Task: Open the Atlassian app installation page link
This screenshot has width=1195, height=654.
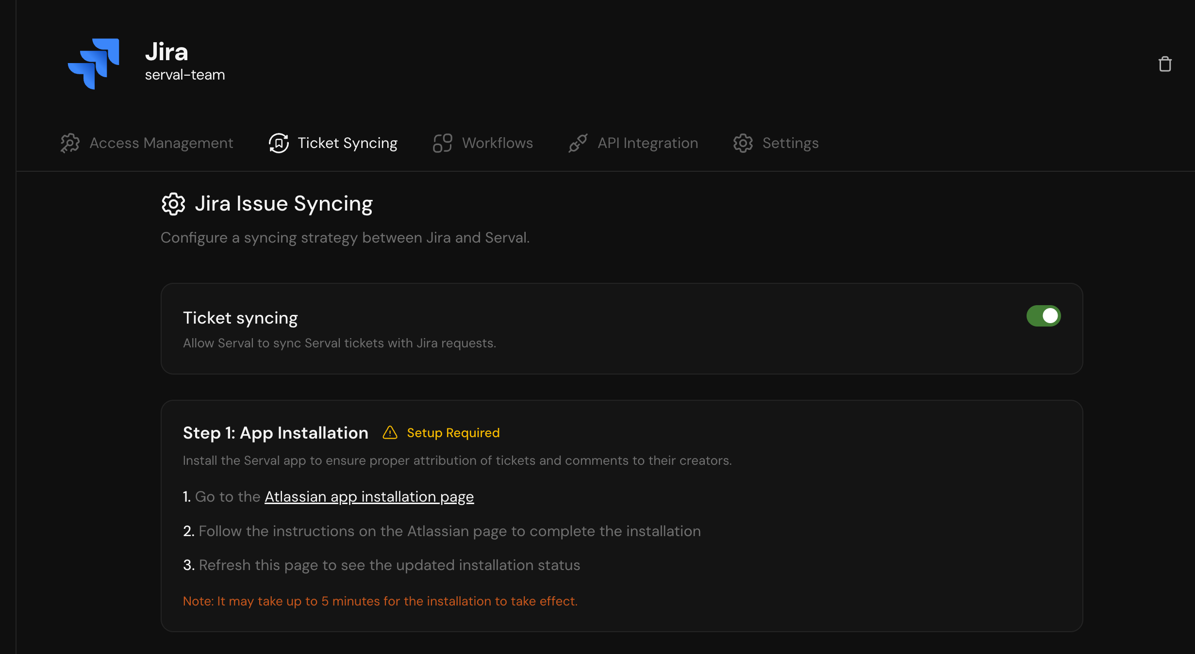Action: pyautogui.click(x=369, y=496)
